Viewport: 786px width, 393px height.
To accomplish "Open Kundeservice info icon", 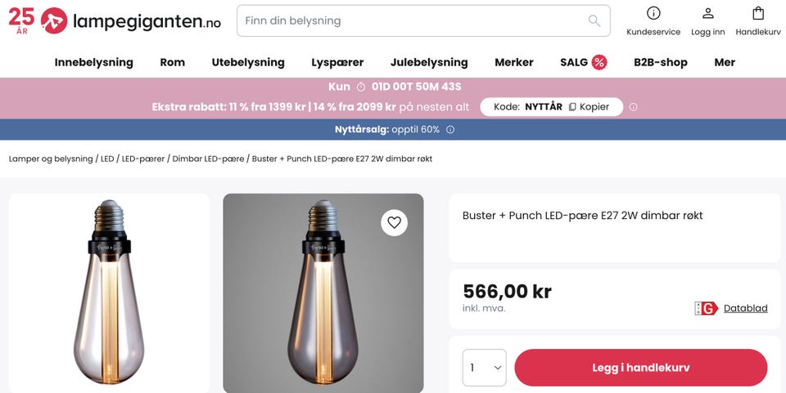I will click(653, 13).
